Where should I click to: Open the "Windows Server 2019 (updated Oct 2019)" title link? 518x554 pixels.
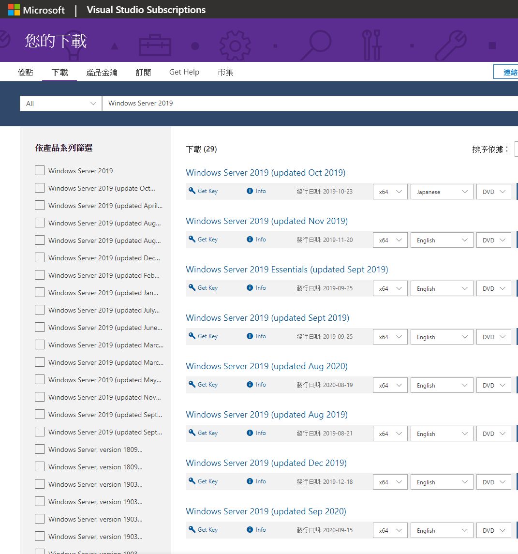coord(266,172)
